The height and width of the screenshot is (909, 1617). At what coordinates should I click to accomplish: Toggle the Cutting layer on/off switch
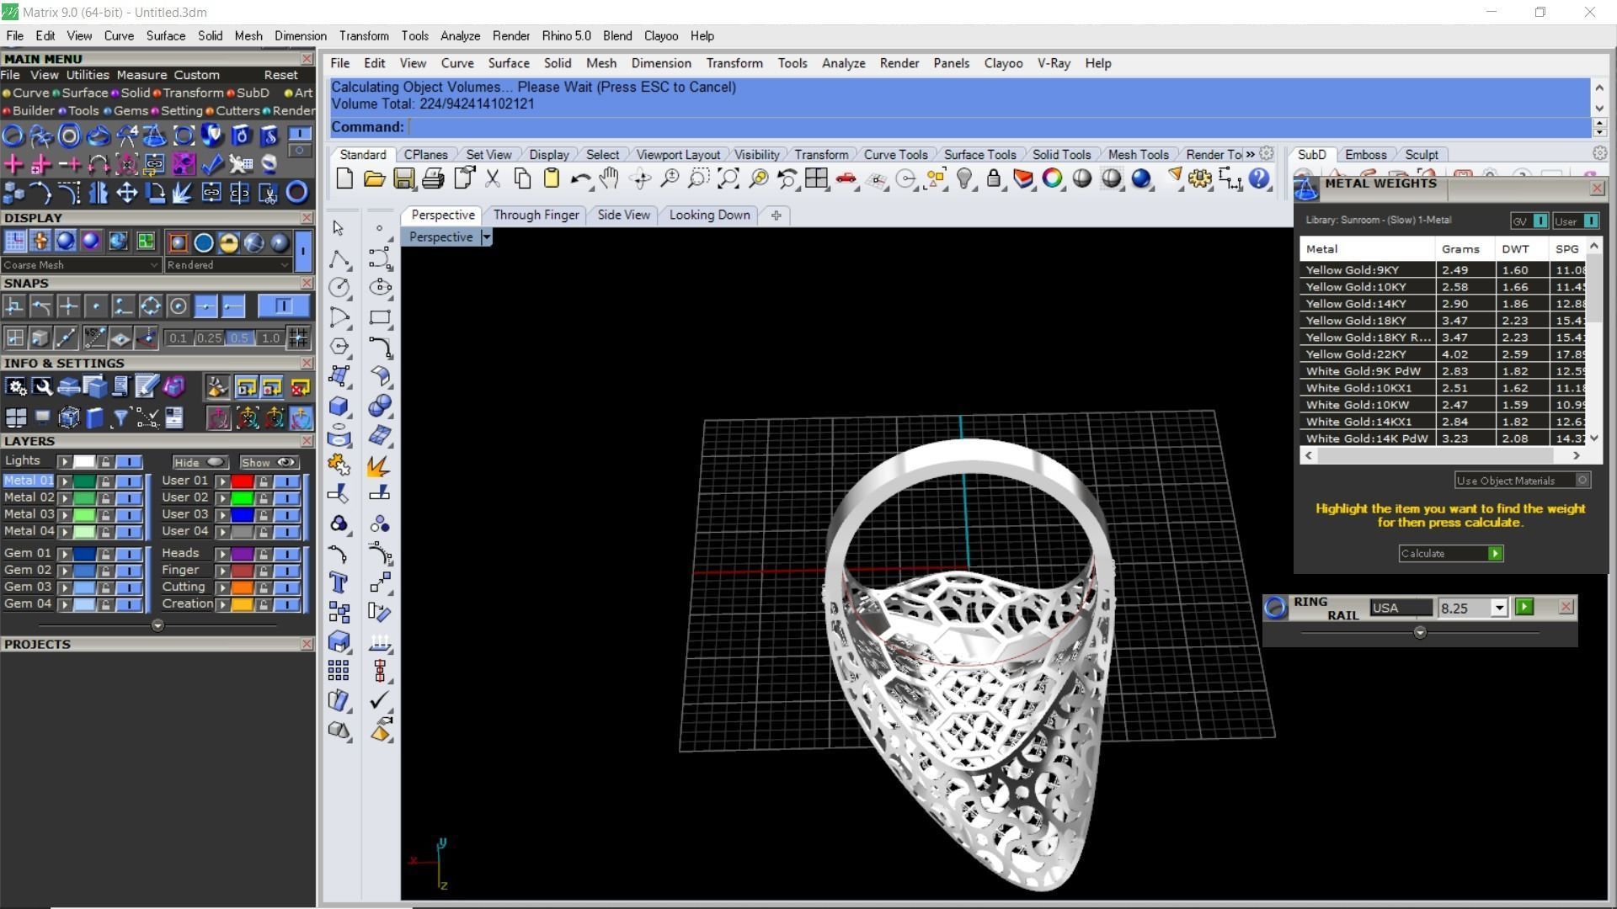tap(286, 587)
